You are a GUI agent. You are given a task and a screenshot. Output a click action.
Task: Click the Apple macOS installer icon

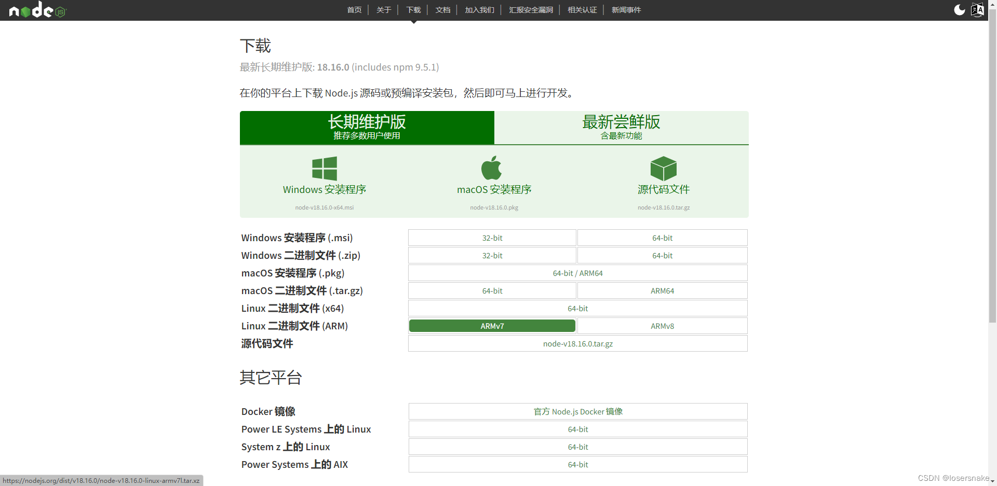tap(491, 168)
